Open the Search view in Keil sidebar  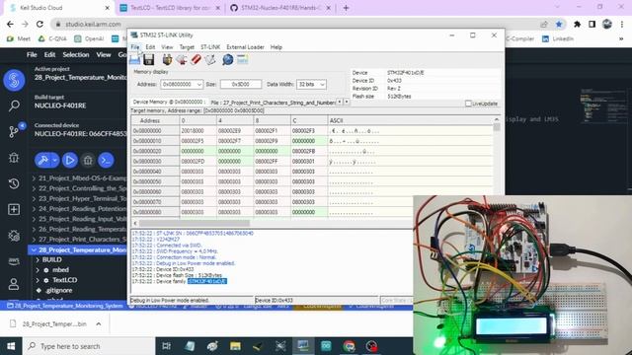[14, 106]
